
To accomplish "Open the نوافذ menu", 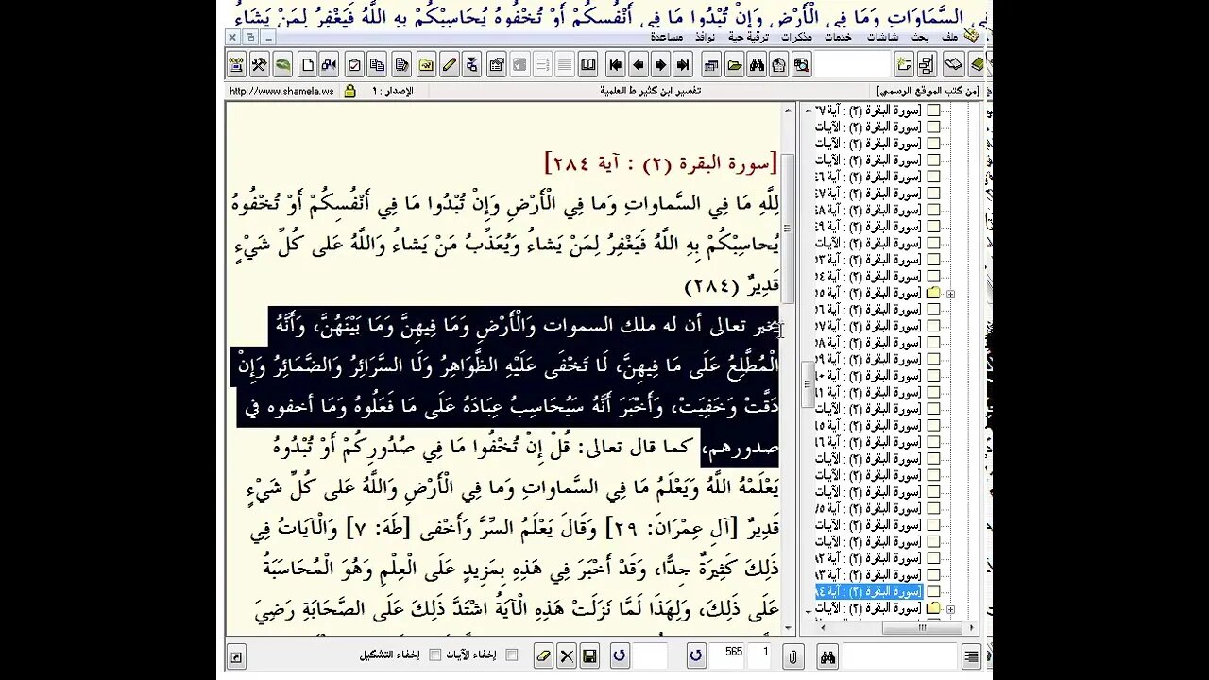I will pyautogui.click(x=705, y=37).
